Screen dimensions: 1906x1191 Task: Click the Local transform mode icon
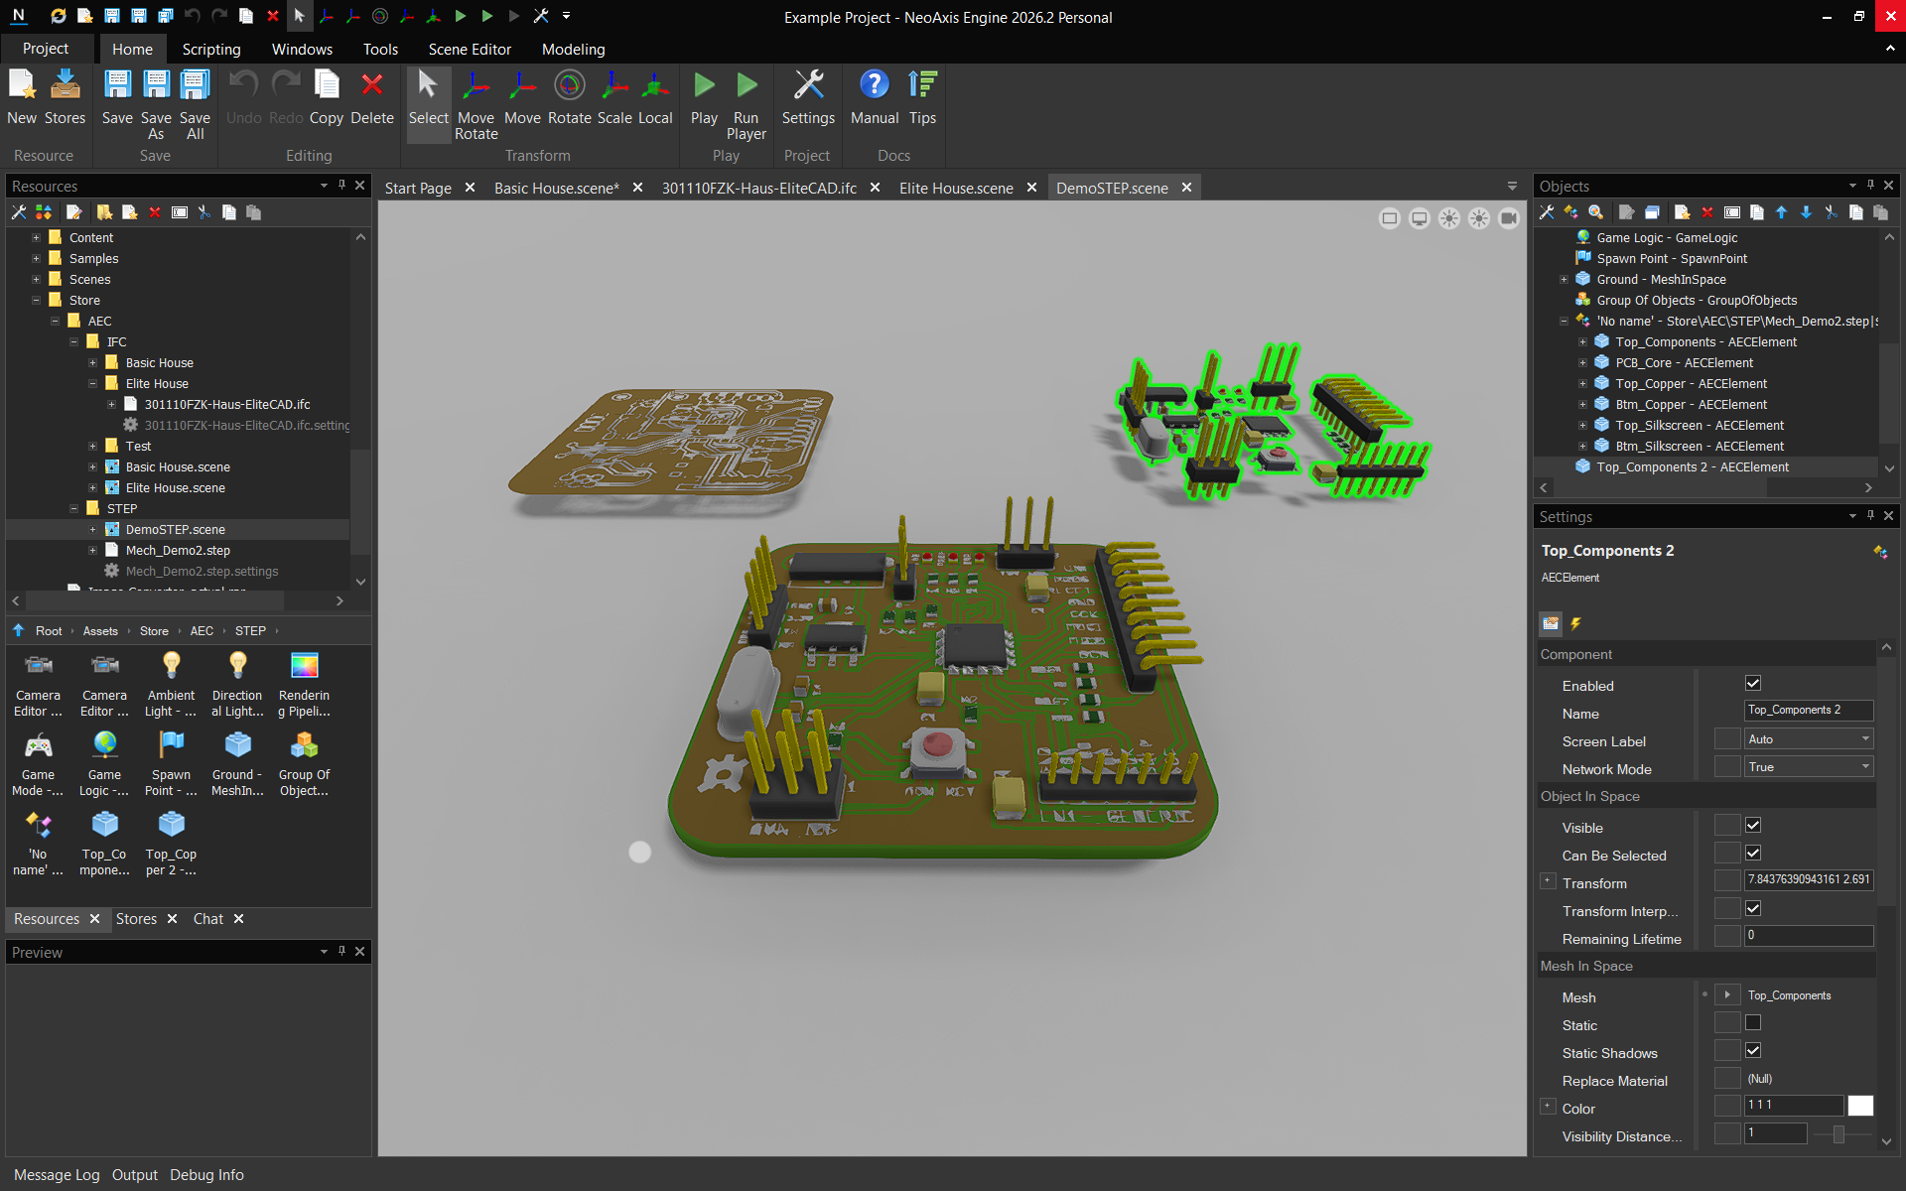coord(655,97)
